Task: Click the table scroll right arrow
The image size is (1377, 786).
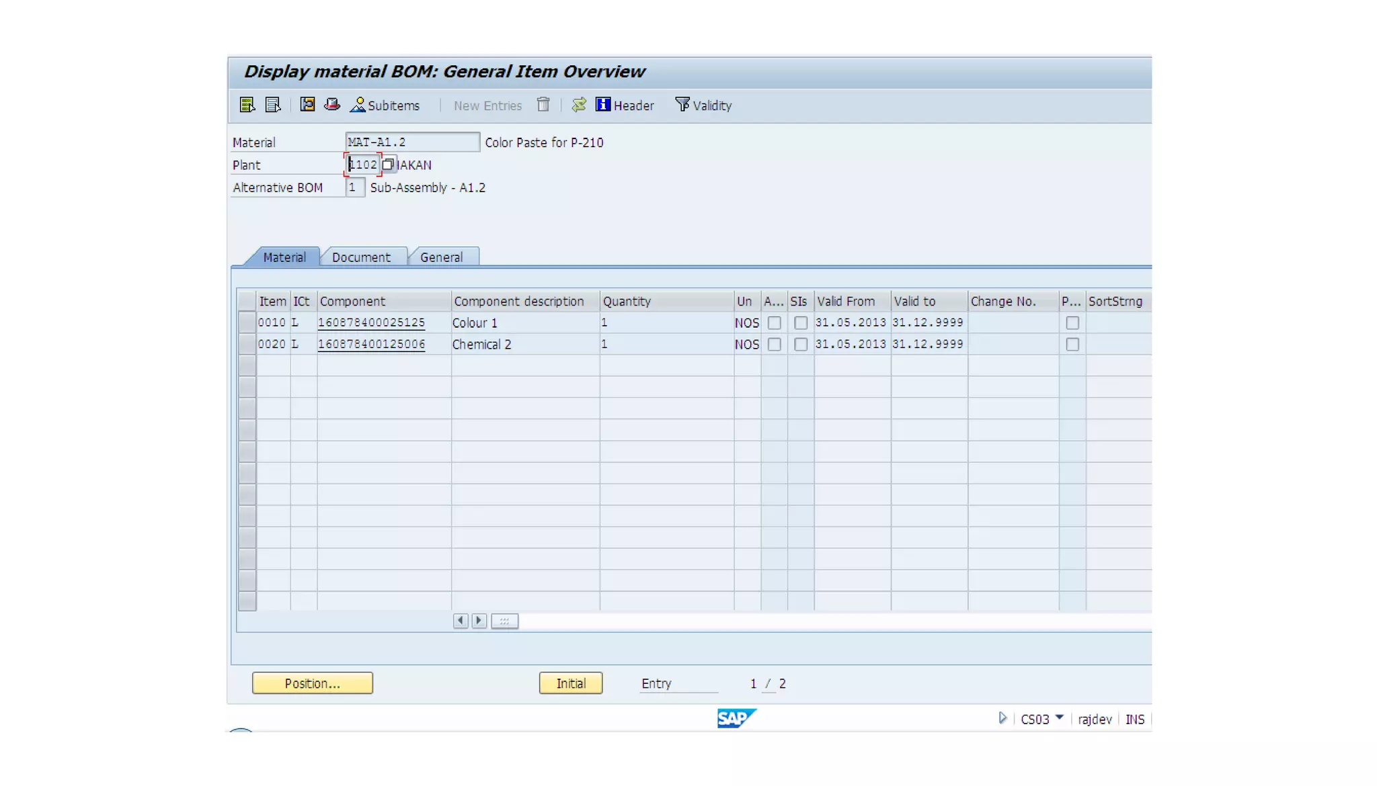Action: [479, 621]
